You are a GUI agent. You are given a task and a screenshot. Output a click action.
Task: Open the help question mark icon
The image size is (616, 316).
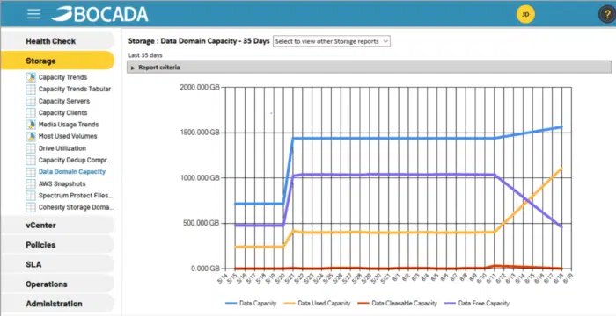[x=607, y=15]
